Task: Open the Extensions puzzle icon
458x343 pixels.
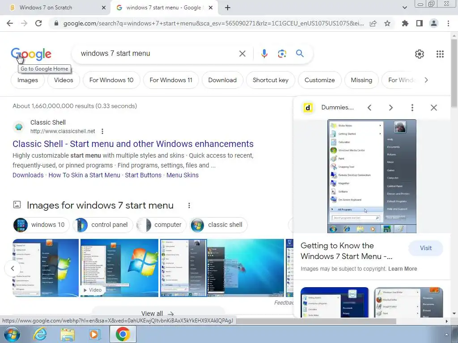Action: tap(405, 23)
